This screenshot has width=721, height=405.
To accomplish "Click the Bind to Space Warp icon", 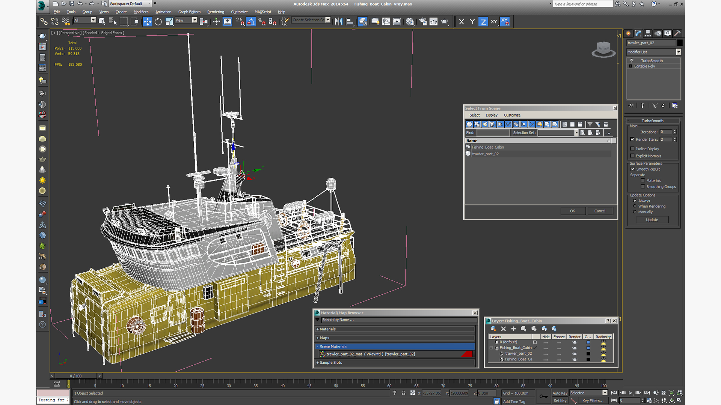I will pyautogui.click(x=66, y=22).
